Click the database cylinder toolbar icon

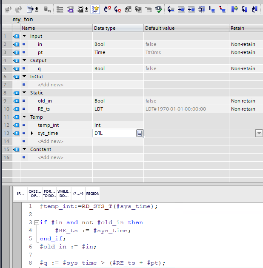(x=47, y=9)
